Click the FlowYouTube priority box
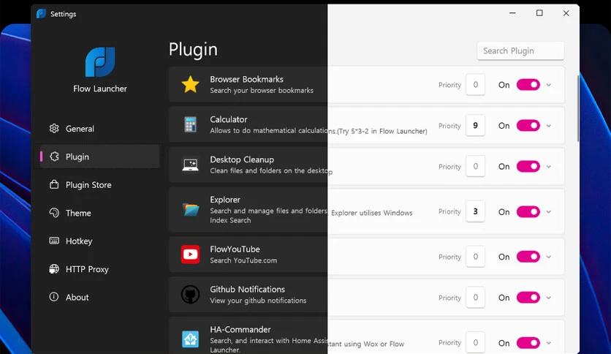Image resolution: width=611 pixels, height=354 pixels. [x=475, y=257]
